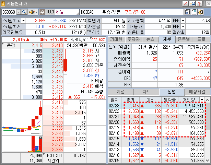Viewport: 211px width, 165px height.
Task: Click the first layout page icon
Action: (x=187, y=12)
